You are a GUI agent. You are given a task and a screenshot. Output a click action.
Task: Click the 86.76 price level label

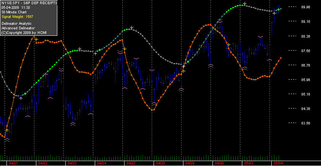306,65
